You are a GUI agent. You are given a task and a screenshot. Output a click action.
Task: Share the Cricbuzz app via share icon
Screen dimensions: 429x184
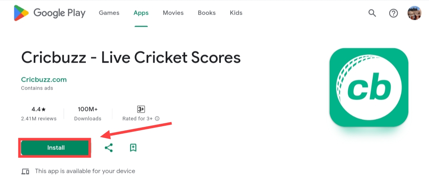[x=108, y=148]
